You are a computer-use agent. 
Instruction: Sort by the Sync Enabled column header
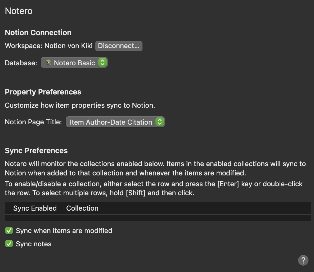tap(35, 208)
